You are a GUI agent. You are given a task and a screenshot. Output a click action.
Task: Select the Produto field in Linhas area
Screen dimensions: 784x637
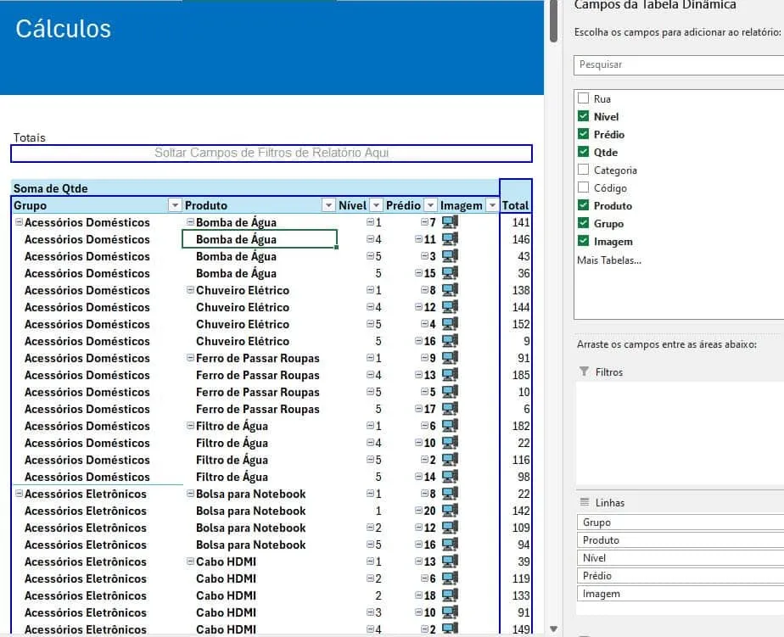[x=680, y=540]
